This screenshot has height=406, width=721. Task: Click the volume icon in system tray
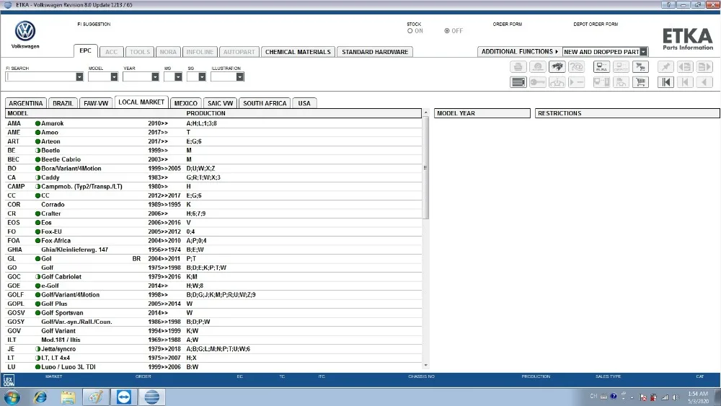click(676, 397)
